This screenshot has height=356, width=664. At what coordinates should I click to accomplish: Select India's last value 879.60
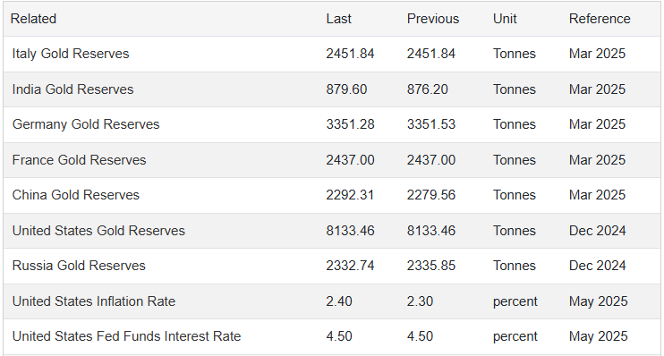346,89
